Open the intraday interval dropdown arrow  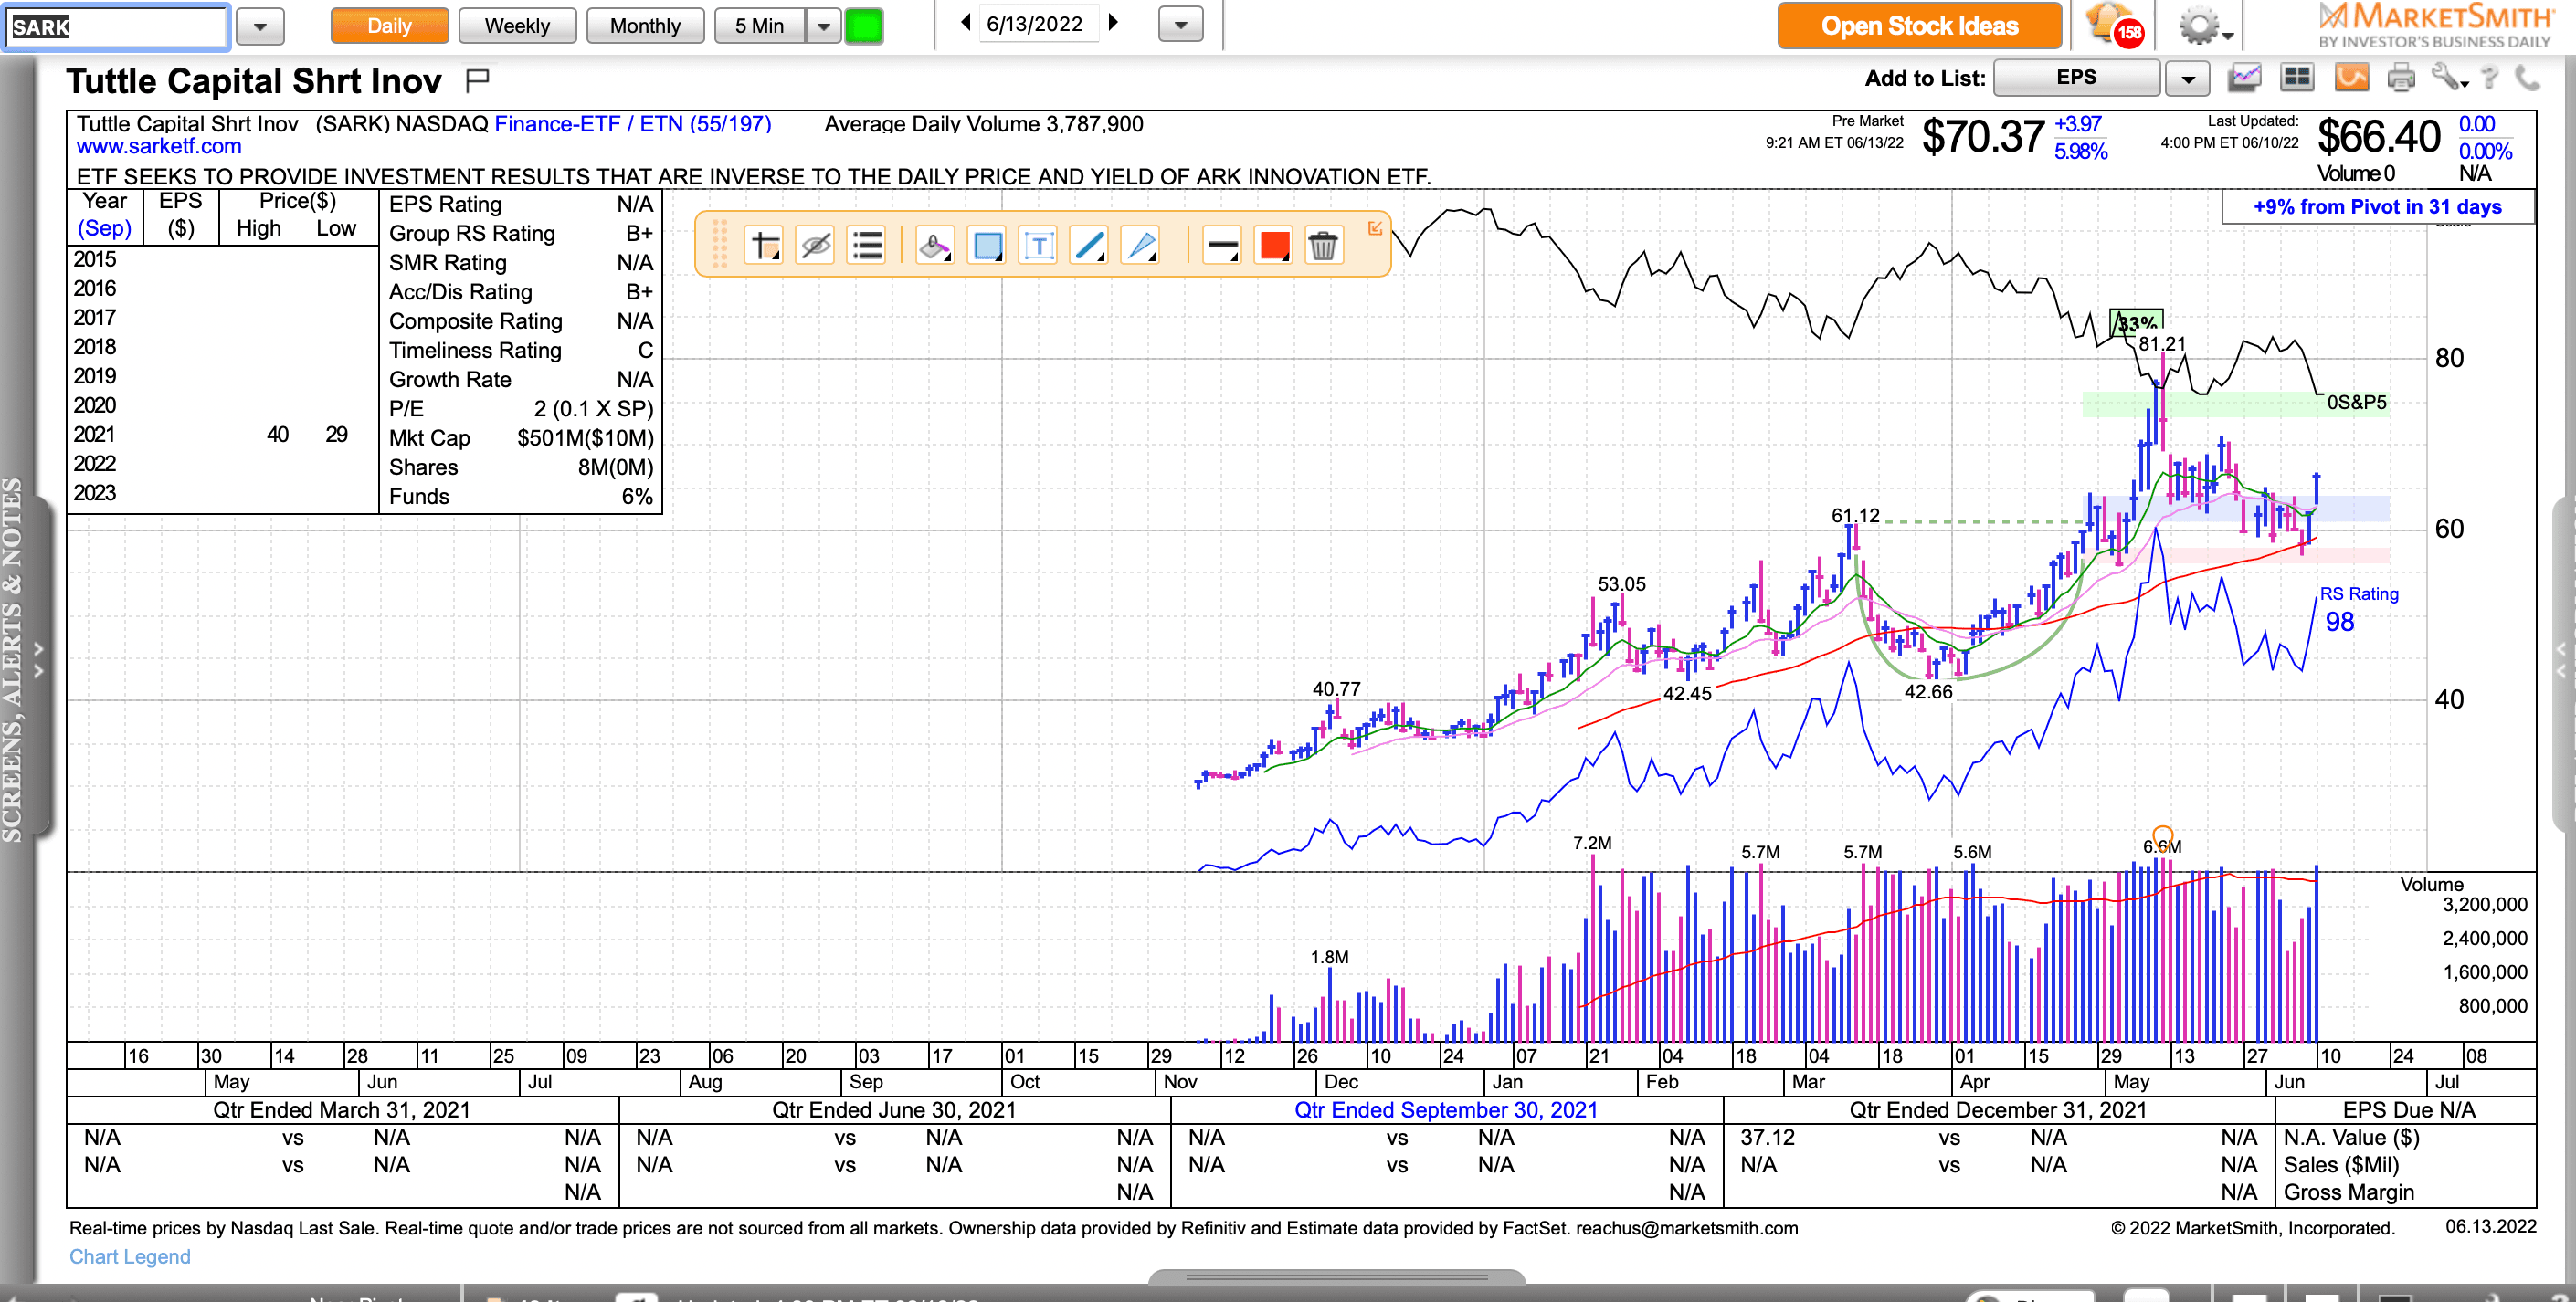[x=822, y=26]
